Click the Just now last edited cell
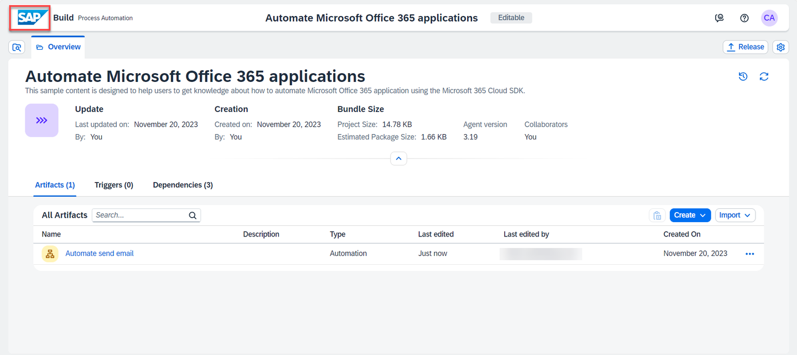The width and height of the screenshot is (797, 355). point(433,254)
